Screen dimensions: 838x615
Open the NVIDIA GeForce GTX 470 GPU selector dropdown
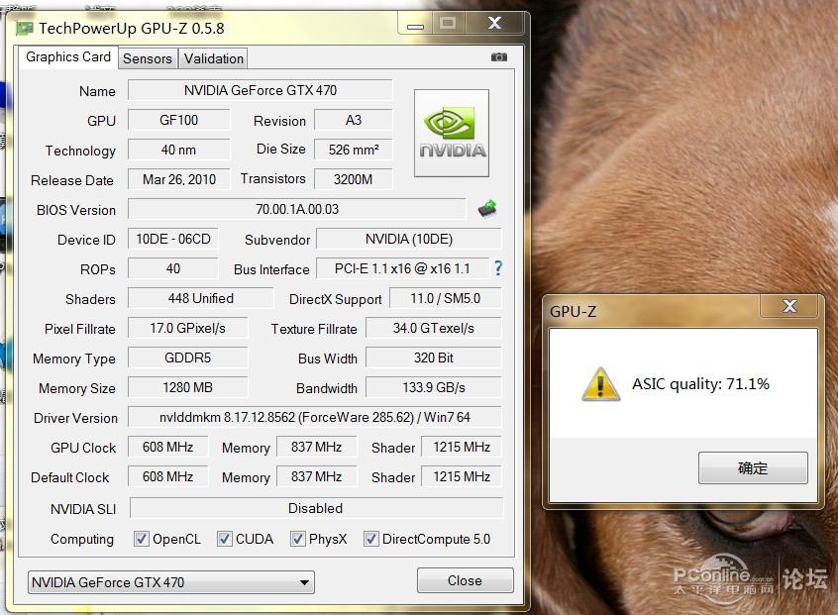pos(171,582)
